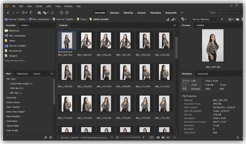Switch to thumbnails view icon

click(158, 137)
